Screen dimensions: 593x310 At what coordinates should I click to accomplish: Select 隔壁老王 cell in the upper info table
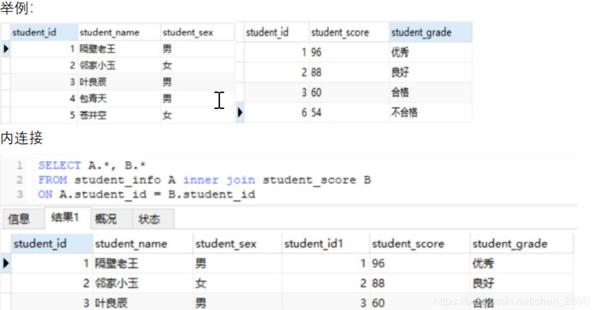click(x=119, y=49)
